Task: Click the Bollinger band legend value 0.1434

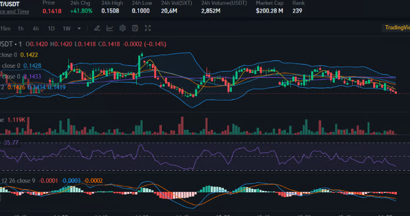Action: 36,87
